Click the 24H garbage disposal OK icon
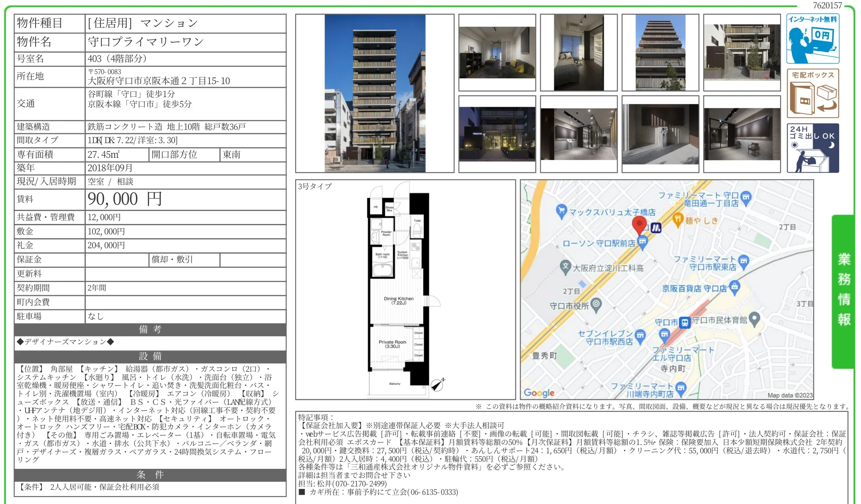The image size is (861, 504). tap(812, 148)
